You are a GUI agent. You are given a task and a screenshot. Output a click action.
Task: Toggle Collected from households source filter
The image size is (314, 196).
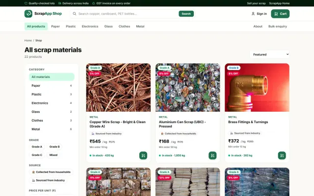[51, 172]
